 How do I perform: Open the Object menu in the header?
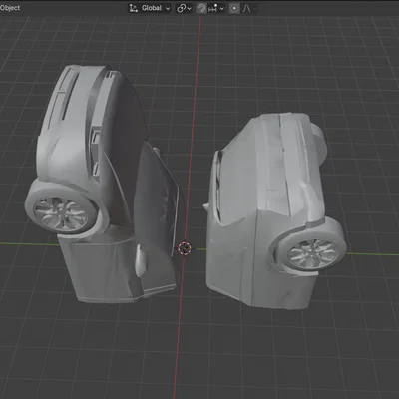9,8
